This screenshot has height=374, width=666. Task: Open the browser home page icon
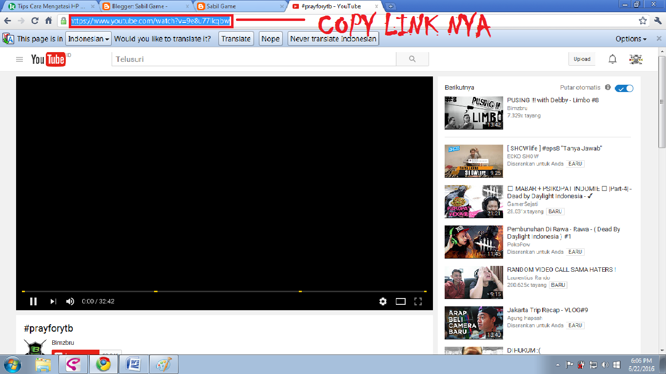(x=48, y=21)
